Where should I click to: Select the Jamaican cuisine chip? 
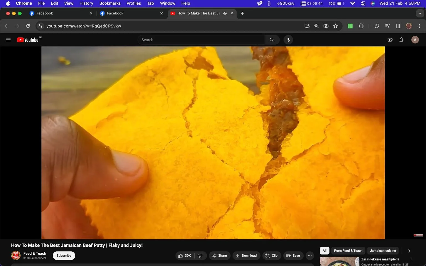click(383, 251)
